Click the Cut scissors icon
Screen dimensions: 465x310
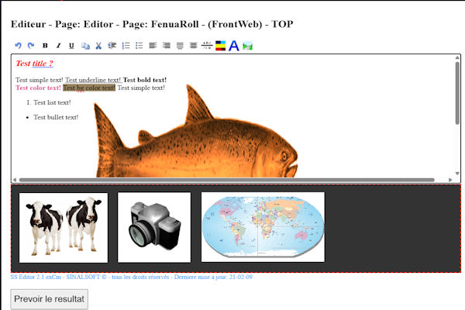98,46
